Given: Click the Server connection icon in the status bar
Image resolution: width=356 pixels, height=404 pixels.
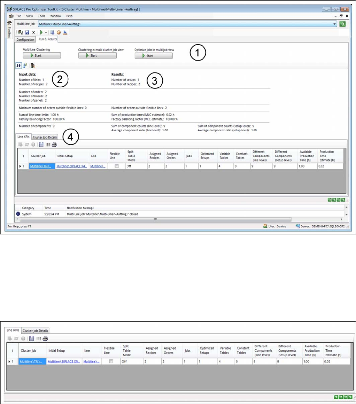Looking at the screenshot, I should pyautogui.click(x=298, y=226).
